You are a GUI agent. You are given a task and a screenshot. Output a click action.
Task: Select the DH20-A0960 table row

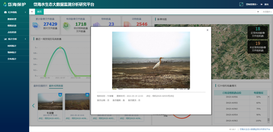pyautogui.click(x=241, y=109)
